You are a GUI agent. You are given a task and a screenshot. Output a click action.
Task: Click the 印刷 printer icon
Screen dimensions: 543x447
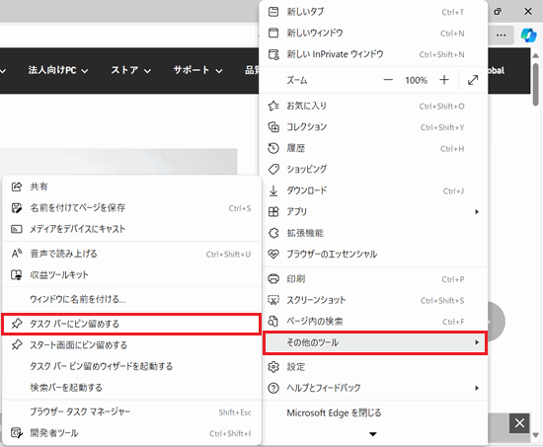click(x=273, y=278)
